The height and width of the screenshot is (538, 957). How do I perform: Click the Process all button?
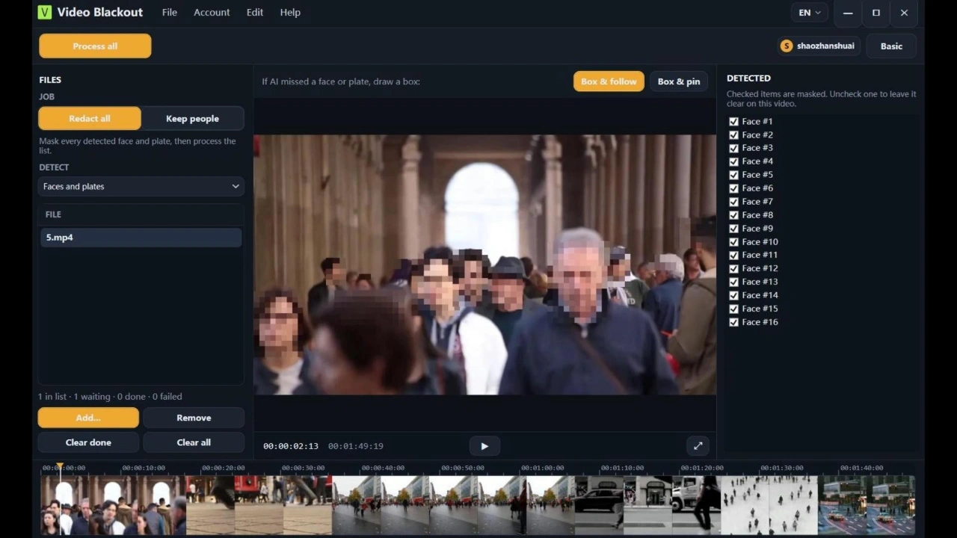click(x=95, y=46)
